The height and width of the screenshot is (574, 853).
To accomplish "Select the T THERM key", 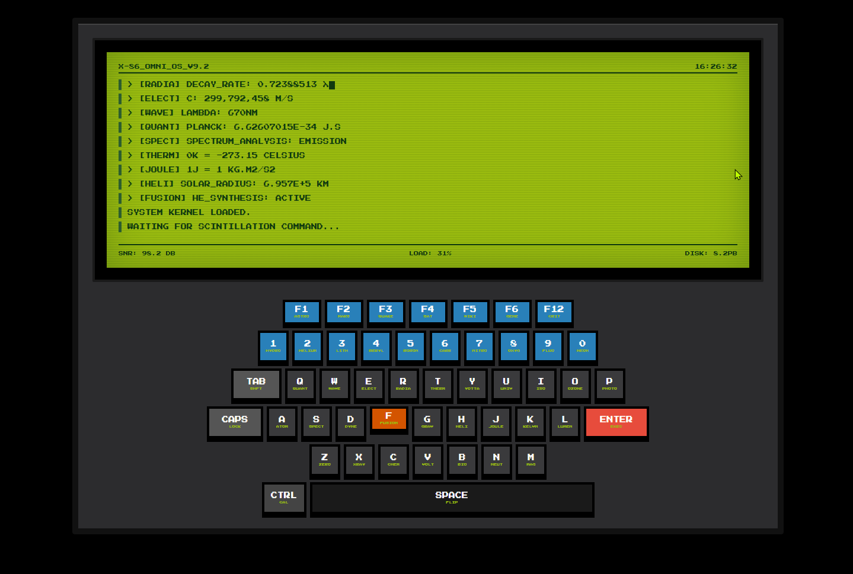I will point(437,385).
